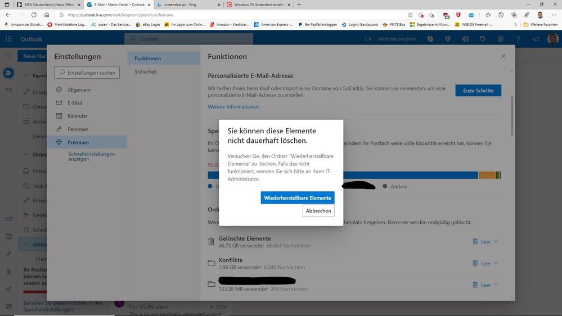This screenshot has width=562, height=316.
Task: Select Premium settings category
Action: point(87,142)
